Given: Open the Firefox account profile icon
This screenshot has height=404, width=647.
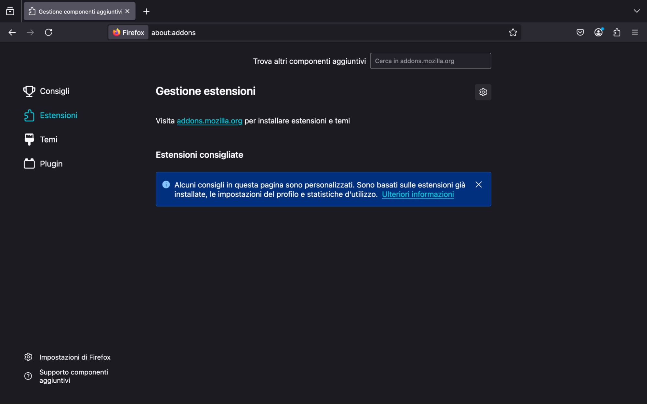Looking at the screenshot, I should [x=598, y=32].
